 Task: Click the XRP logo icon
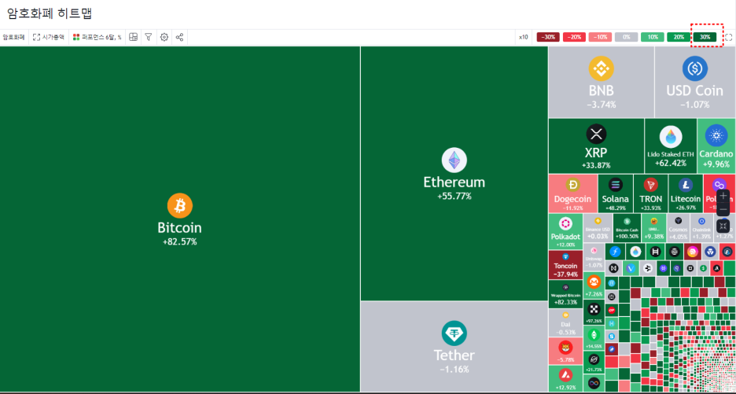(x=596, y=134)
